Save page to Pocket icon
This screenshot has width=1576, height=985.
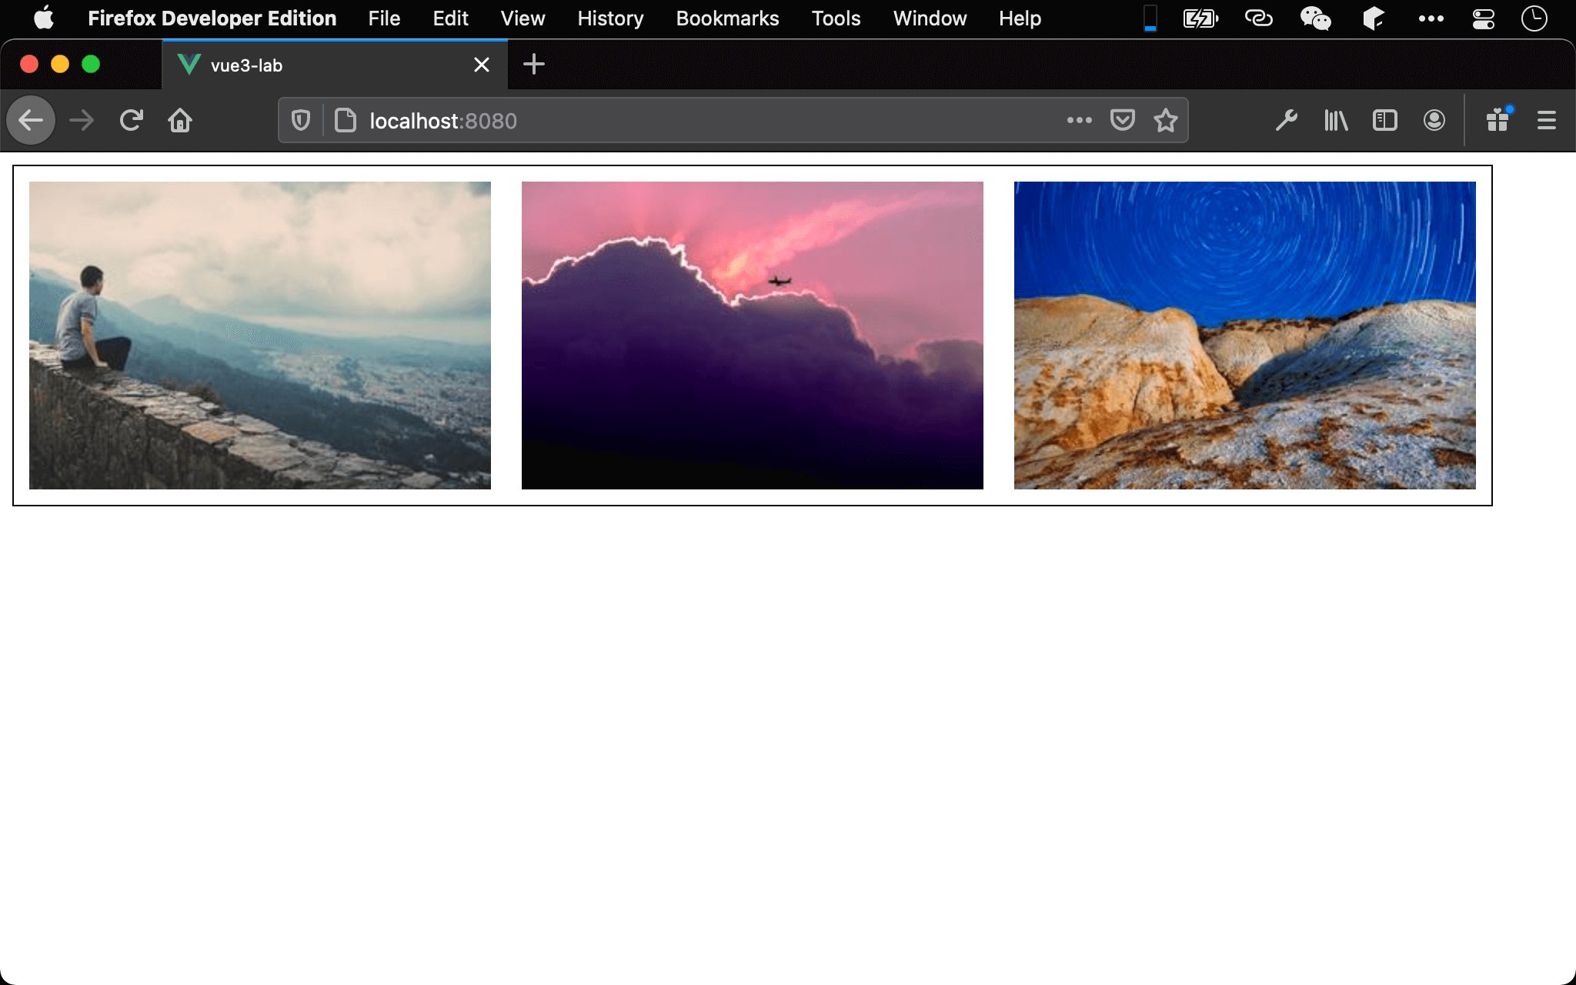pos(1123,121)
